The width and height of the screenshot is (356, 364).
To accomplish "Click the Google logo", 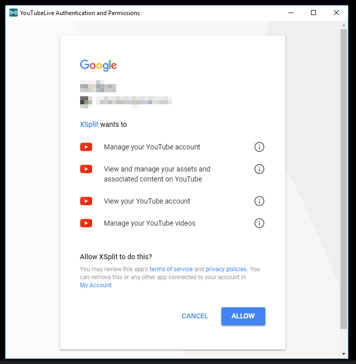I will pyautogui.click(x=98, y=65).
